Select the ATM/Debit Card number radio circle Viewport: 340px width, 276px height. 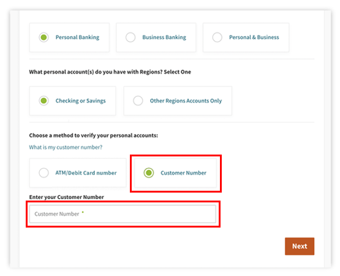point(43,173)
